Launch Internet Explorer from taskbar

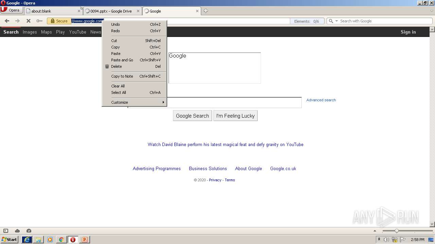27,240
